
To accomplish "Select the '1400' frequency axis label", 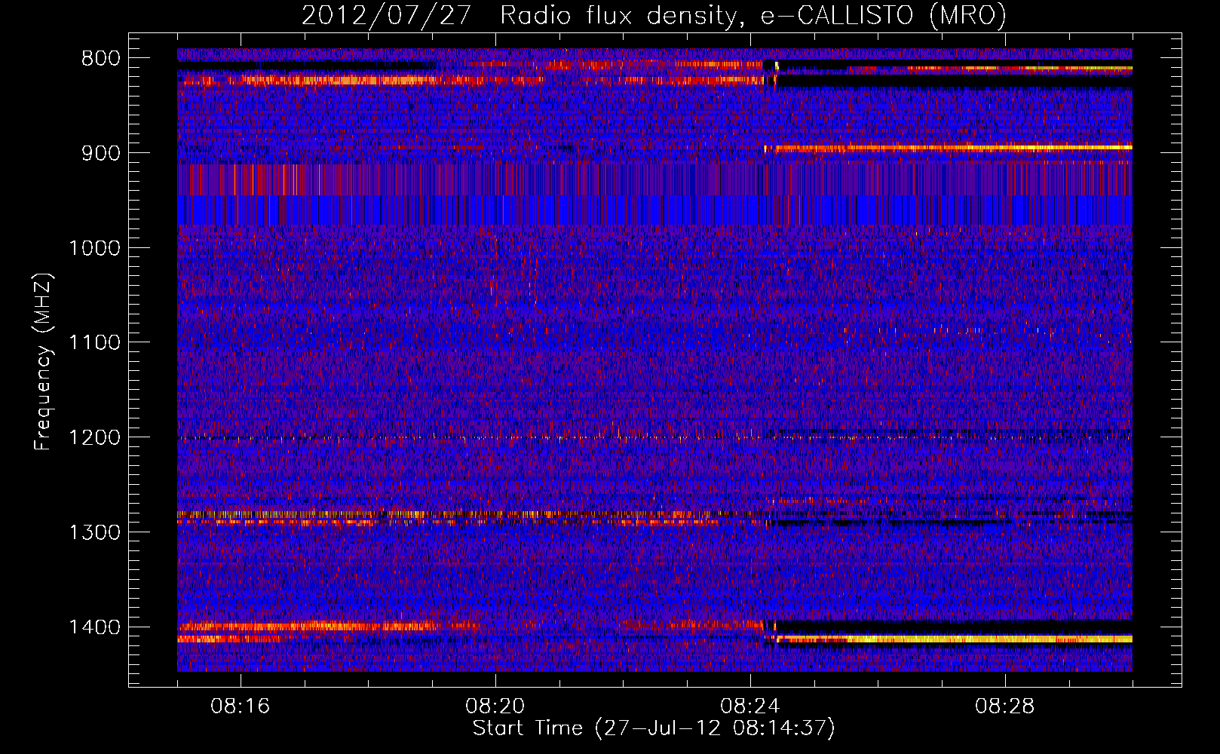I will [95, 627].
